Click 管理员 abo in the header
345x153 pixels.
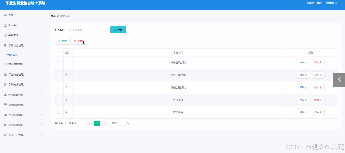click(x=314, y=3)
